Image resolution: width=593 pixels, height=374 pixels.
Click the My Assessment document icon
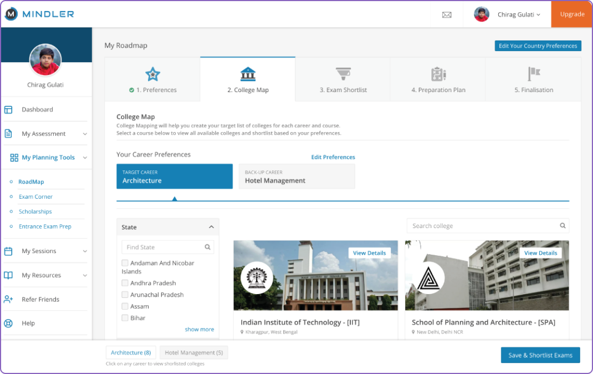coord(8,134)
